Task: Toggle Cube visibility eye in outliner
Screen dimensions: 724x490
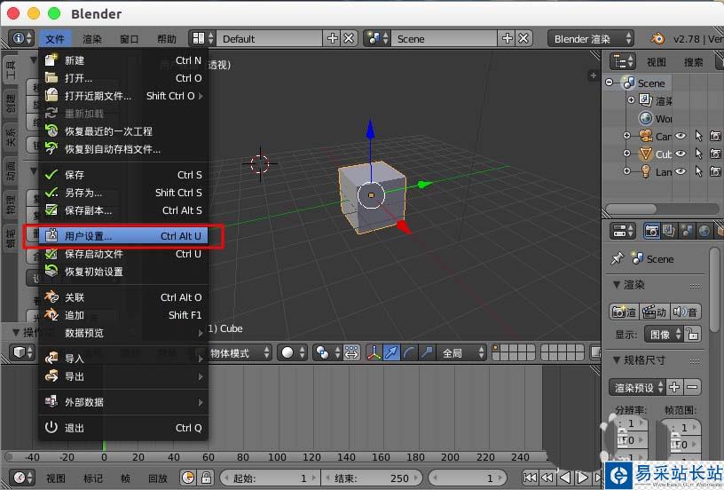Action: click(681, 154)
